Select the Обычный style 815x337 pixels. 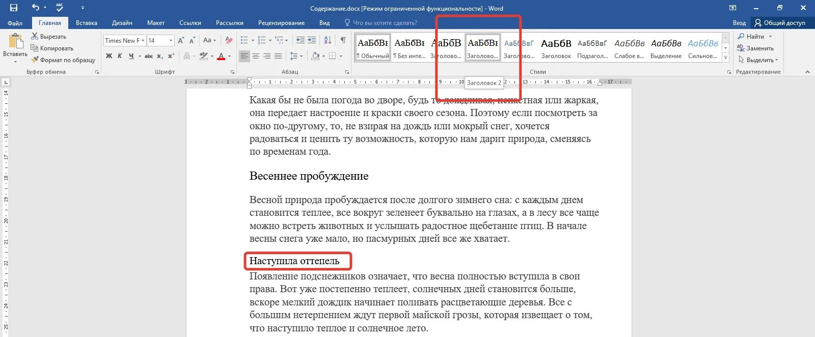[x=373, y=48]
